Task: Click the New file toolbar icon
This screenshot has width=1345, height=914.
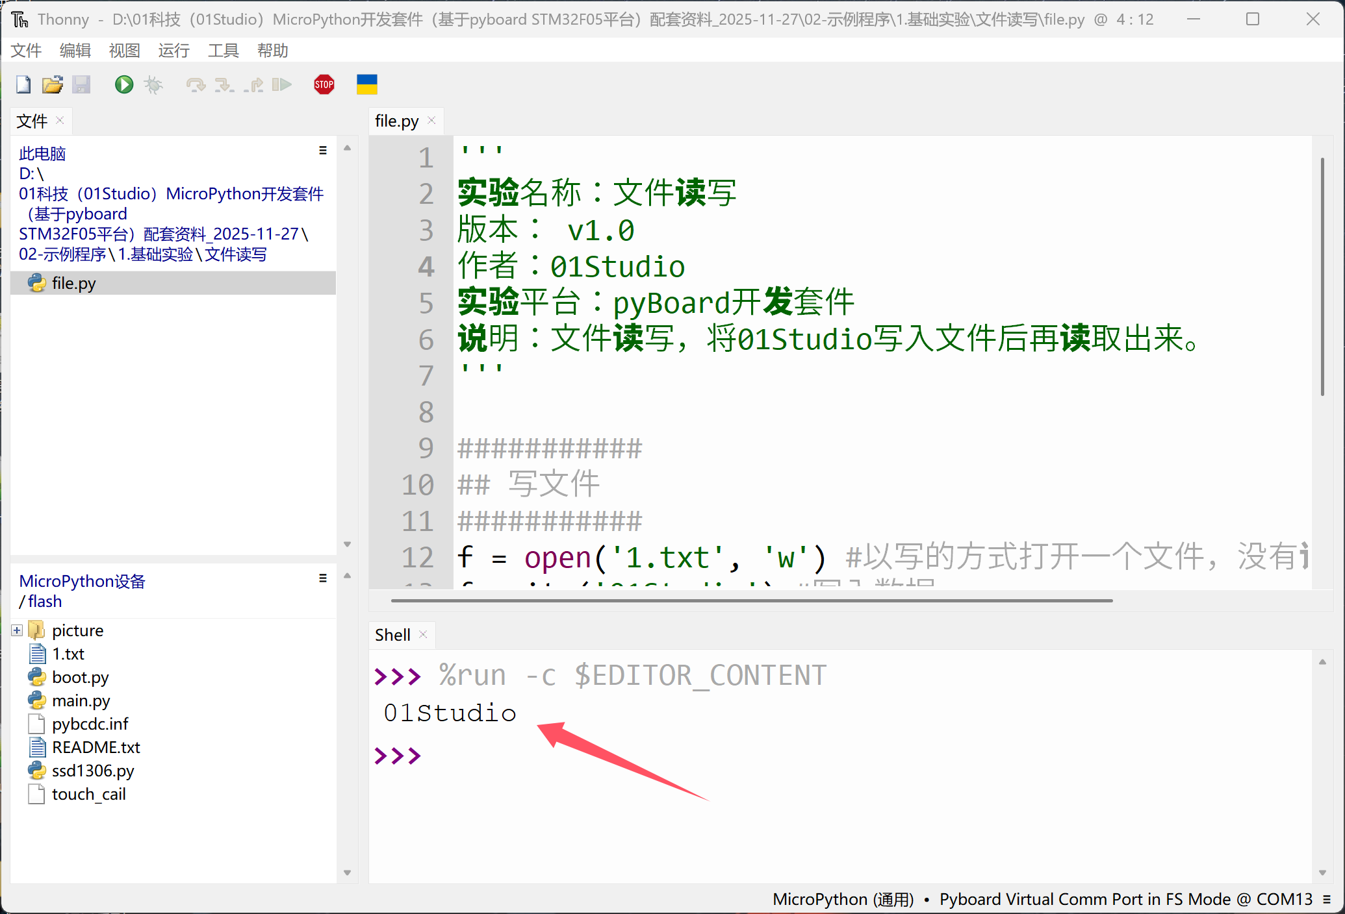Action: 23,84
